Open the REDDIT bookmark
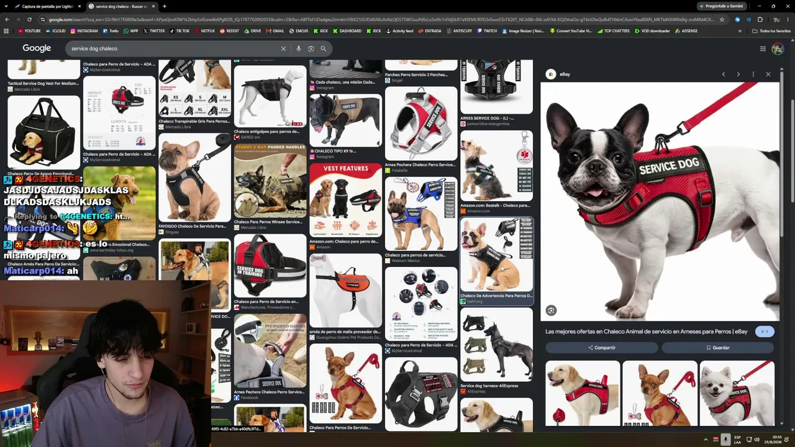Screen dimensions: 795x447 (229, 31)
